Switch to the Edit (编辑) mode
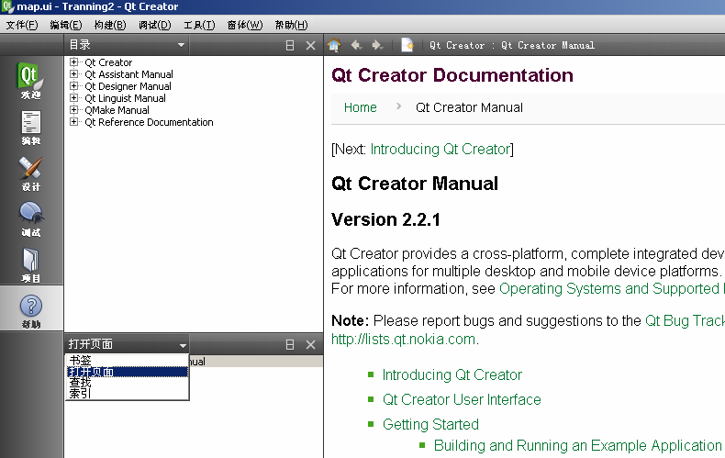 point(31,127)
